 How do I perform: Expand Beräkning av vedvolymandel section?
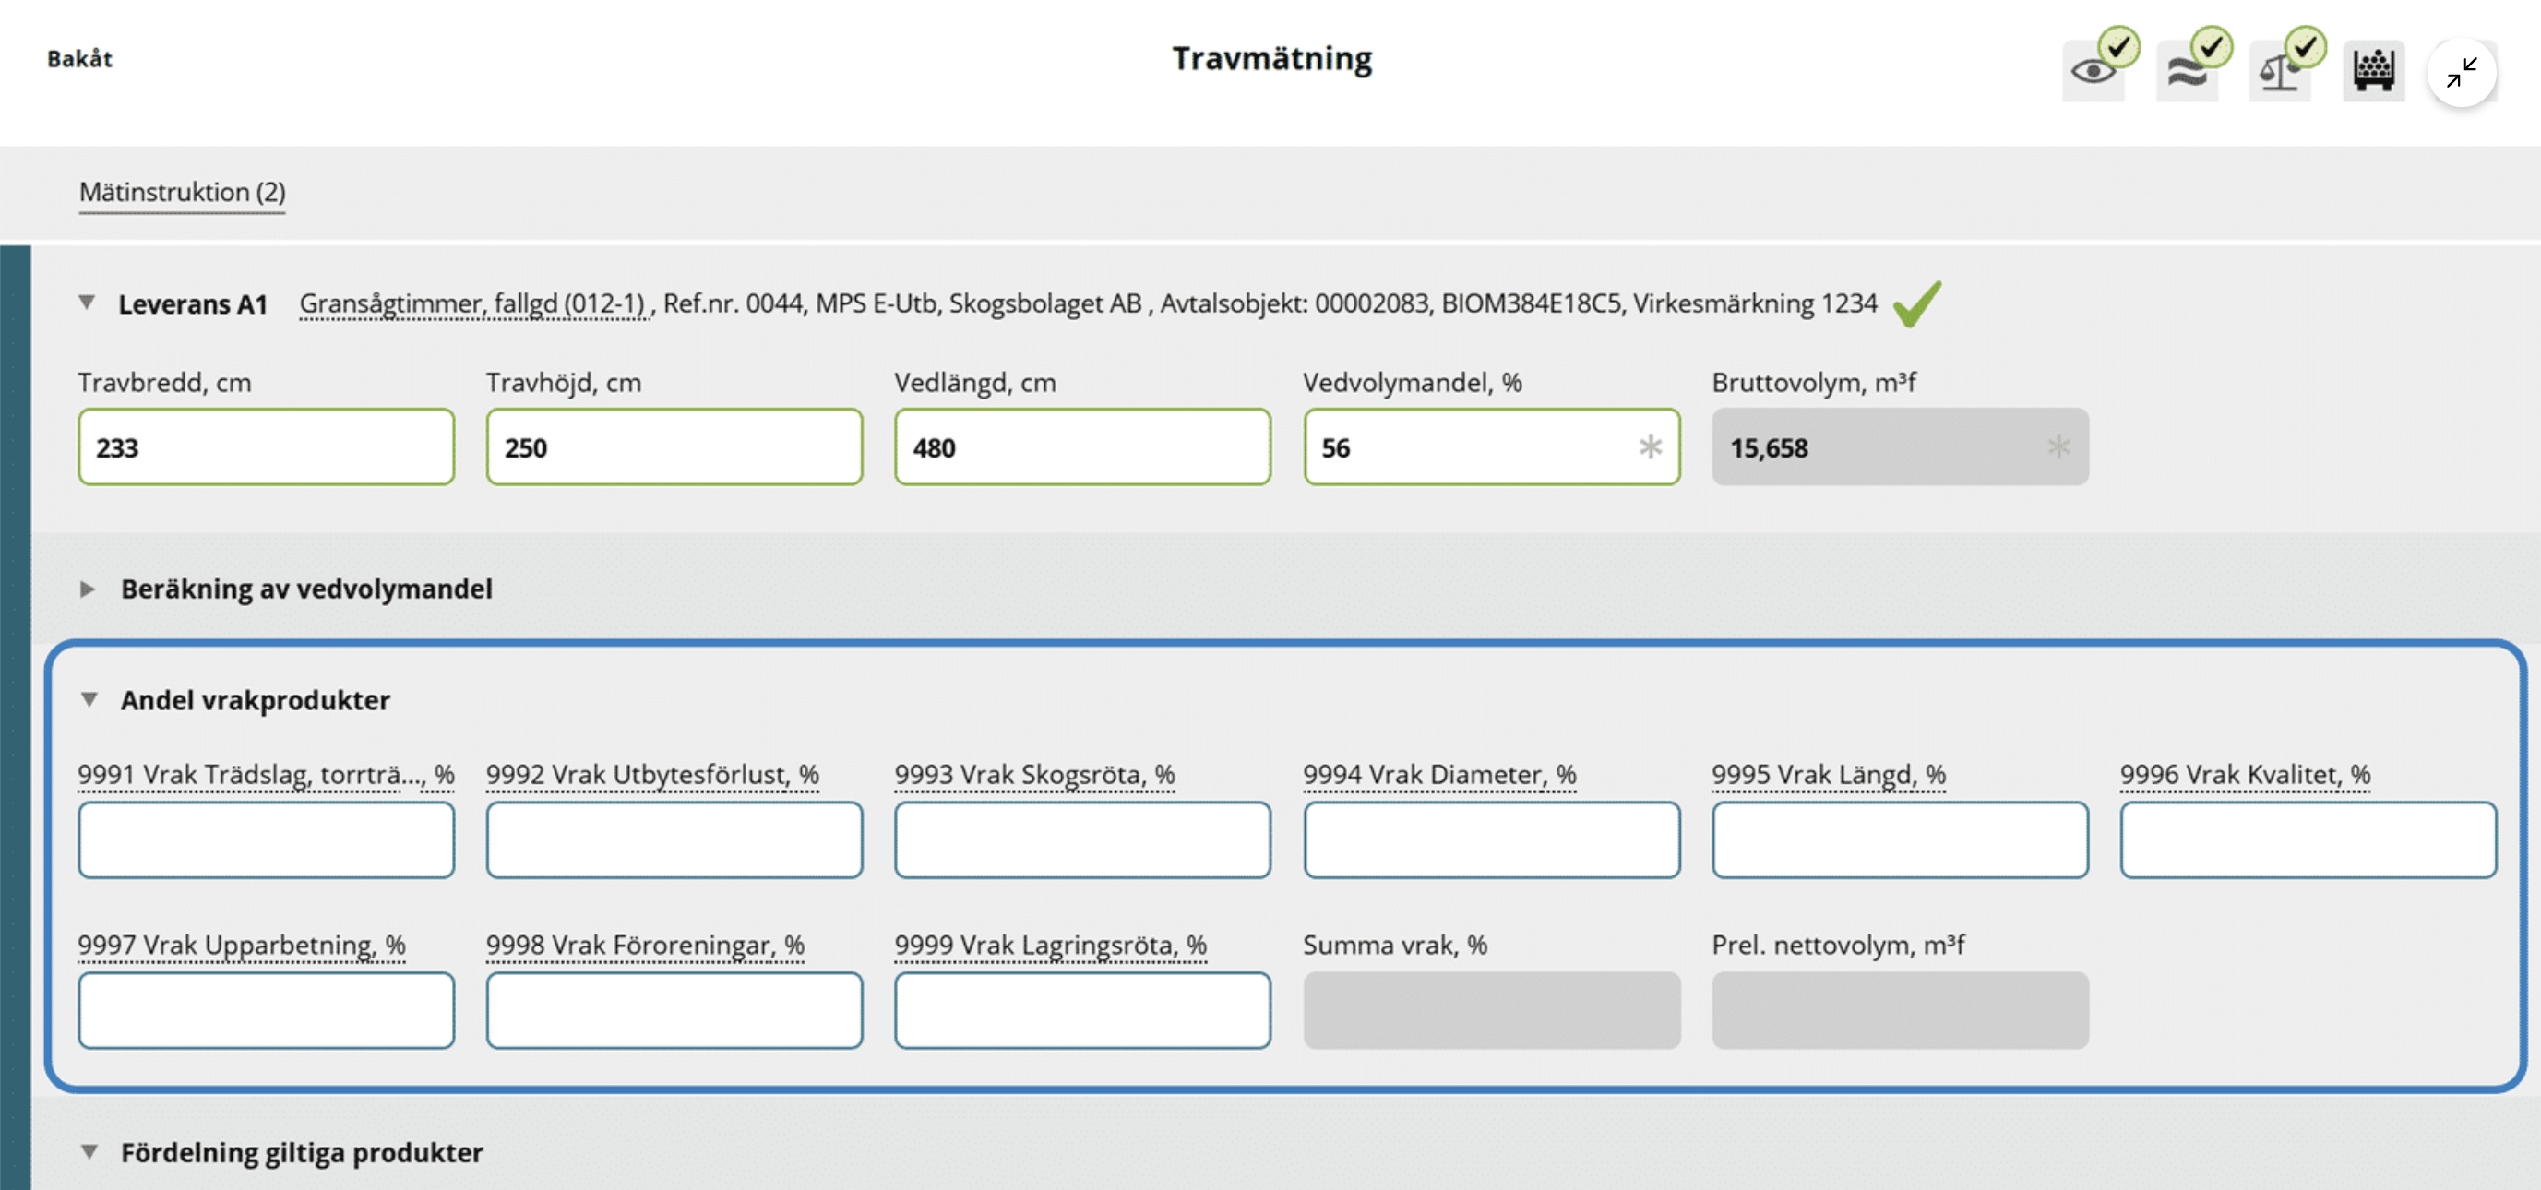tap(88, 589)
